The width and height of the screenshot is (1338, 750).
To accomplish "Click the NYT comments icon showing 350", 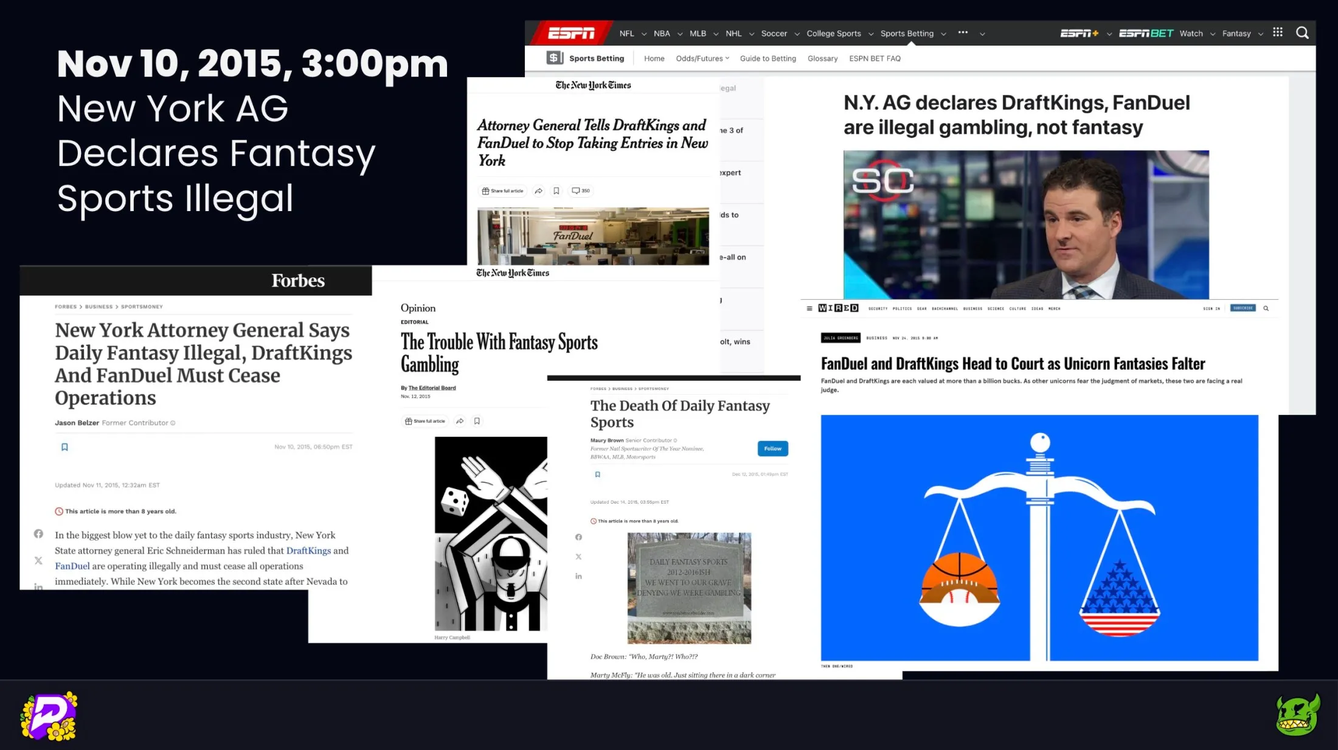I will pos(581,191).
